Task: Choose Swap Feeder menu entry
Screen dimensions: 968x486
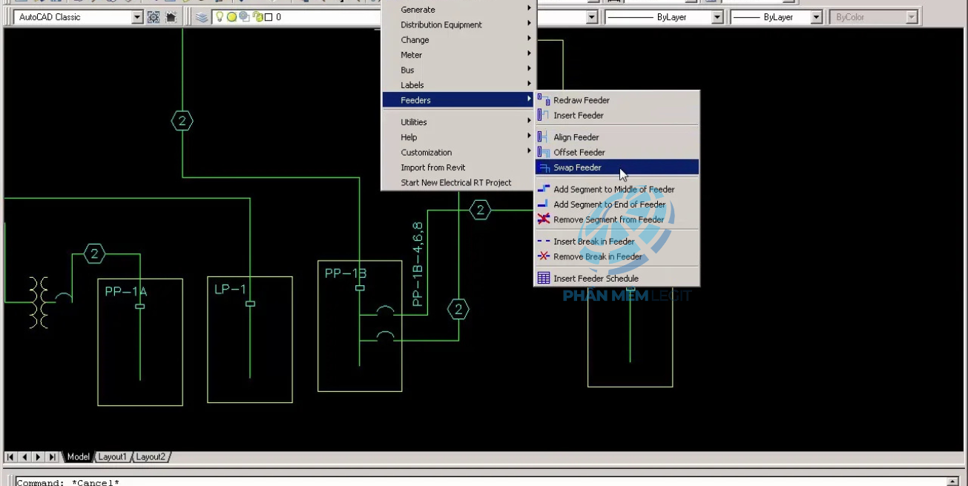Action: (x=617, y=167)
